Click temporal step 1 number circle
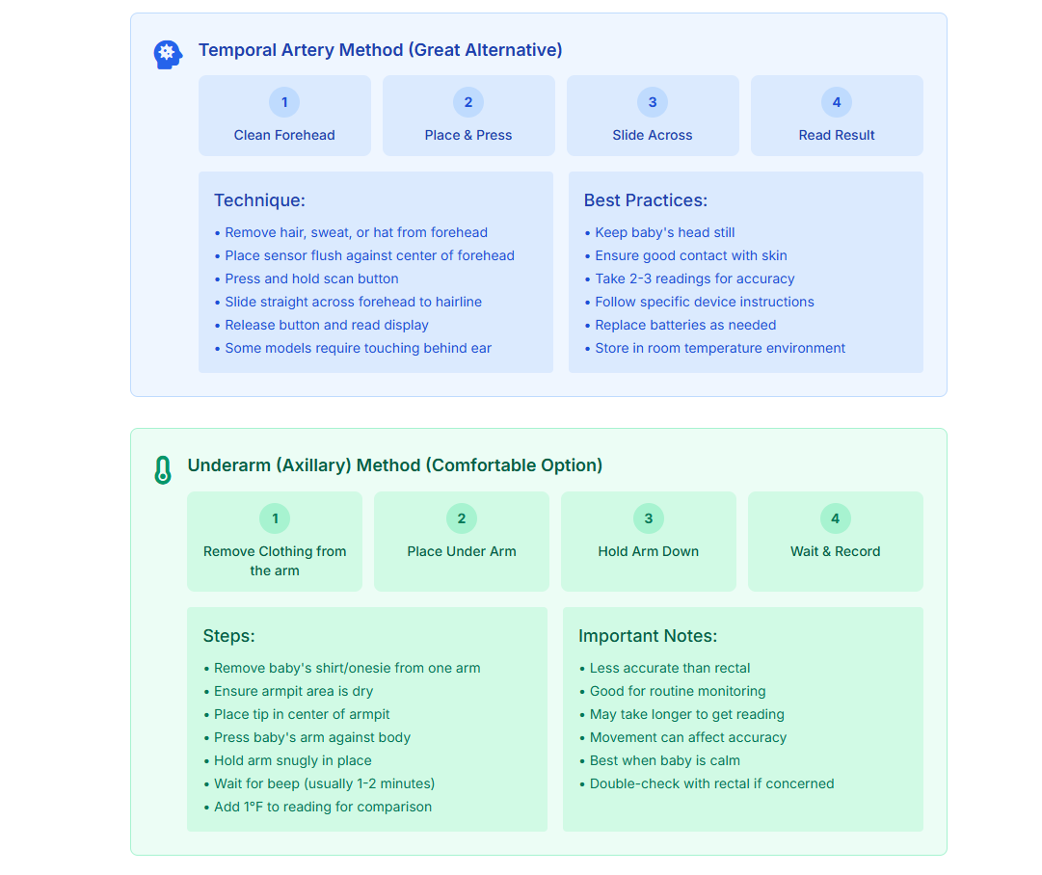Screen dimensions: 1042x875 pyautogui.click(x=284, y=102)
